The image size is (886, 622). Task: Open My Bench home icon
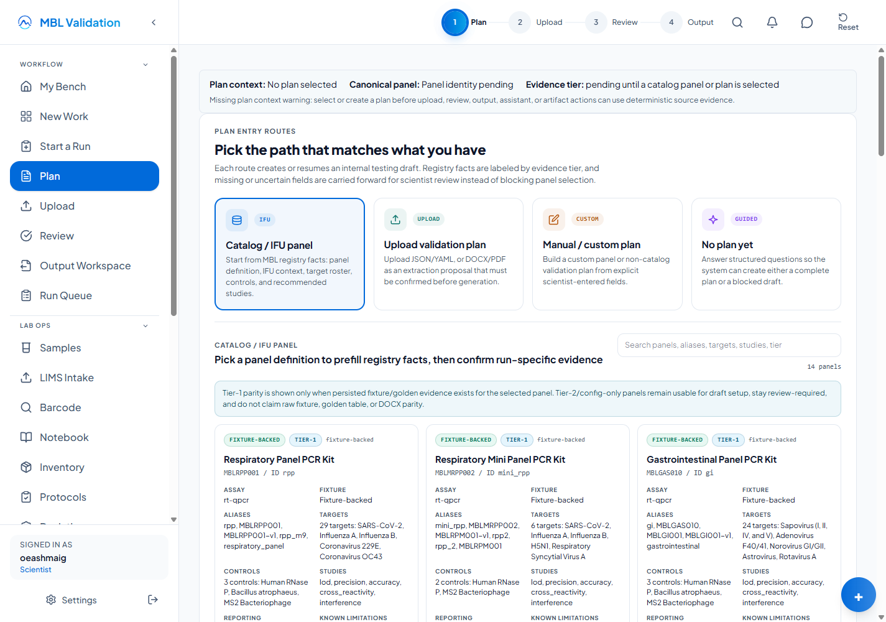pyautogui.click(x=26, y=86)
